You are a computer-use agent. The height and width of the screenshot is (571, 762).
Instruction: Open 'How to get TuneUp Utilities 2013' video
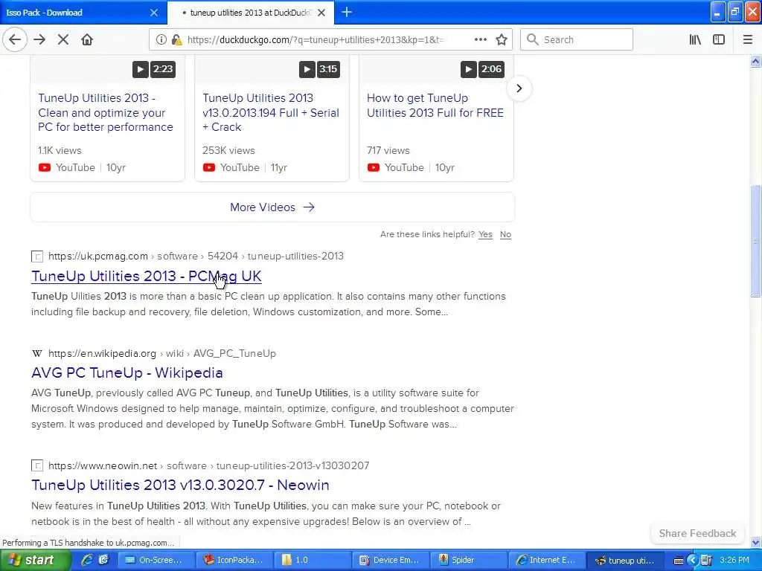(x=435, y=106)
